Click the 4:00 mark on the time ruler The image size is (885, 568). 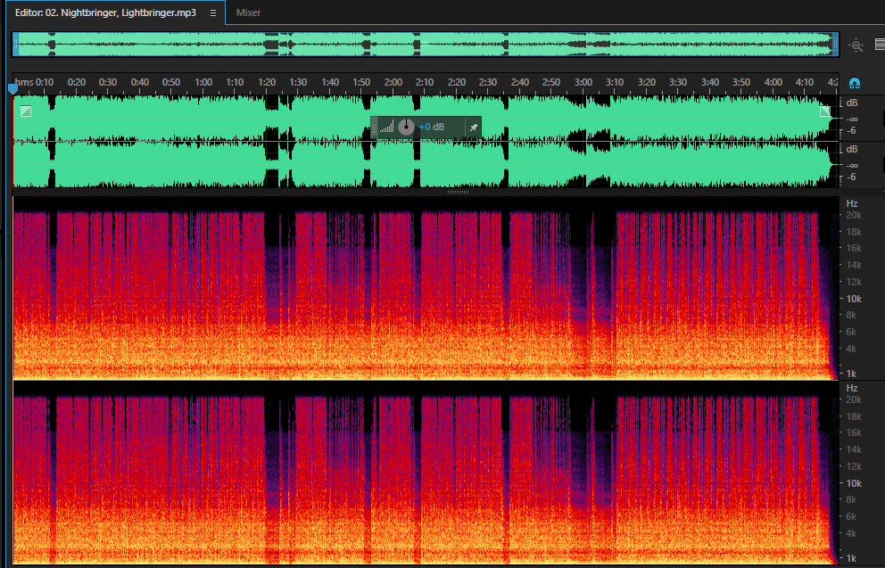coord(773,82)
